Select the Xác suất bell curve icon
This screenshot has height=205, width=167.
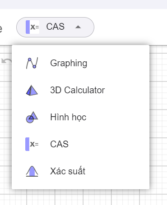click(32, 171)
